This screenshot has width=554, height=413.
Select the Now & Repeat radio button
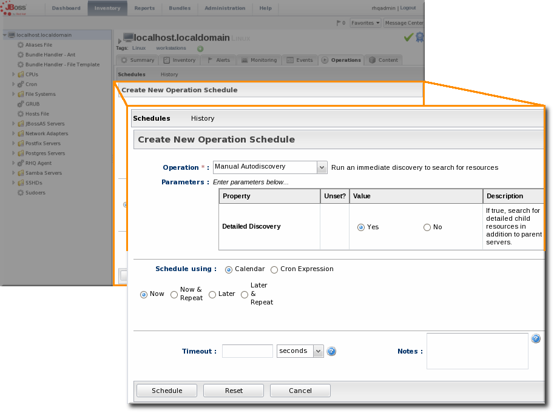click(x=174, y=295)
